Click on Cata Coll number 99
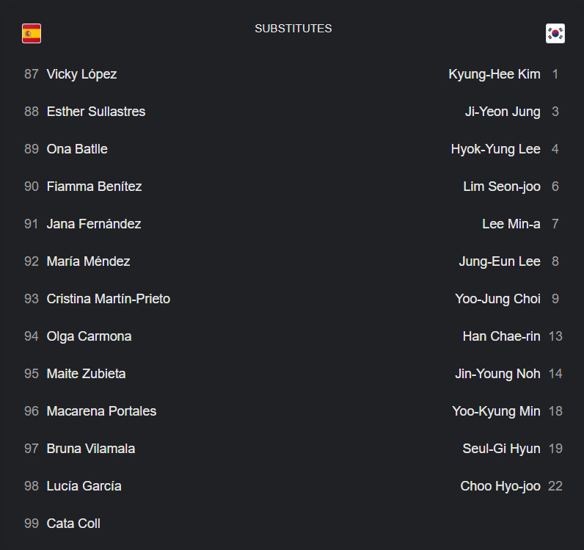The width and height of the screenshot is (584, 550). [x=62, y=524]
